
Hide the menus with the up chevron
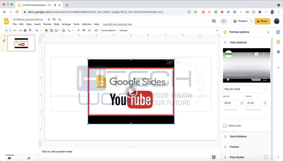[x=217, y=30]
